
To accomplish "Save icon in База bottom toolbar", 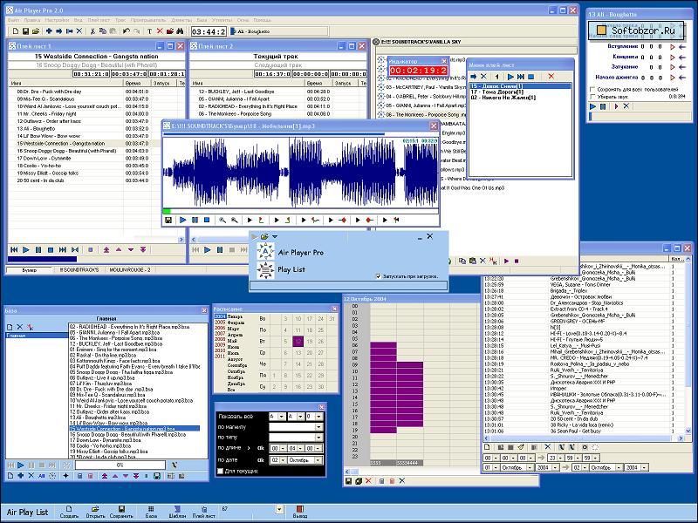I will pos(157,476).
